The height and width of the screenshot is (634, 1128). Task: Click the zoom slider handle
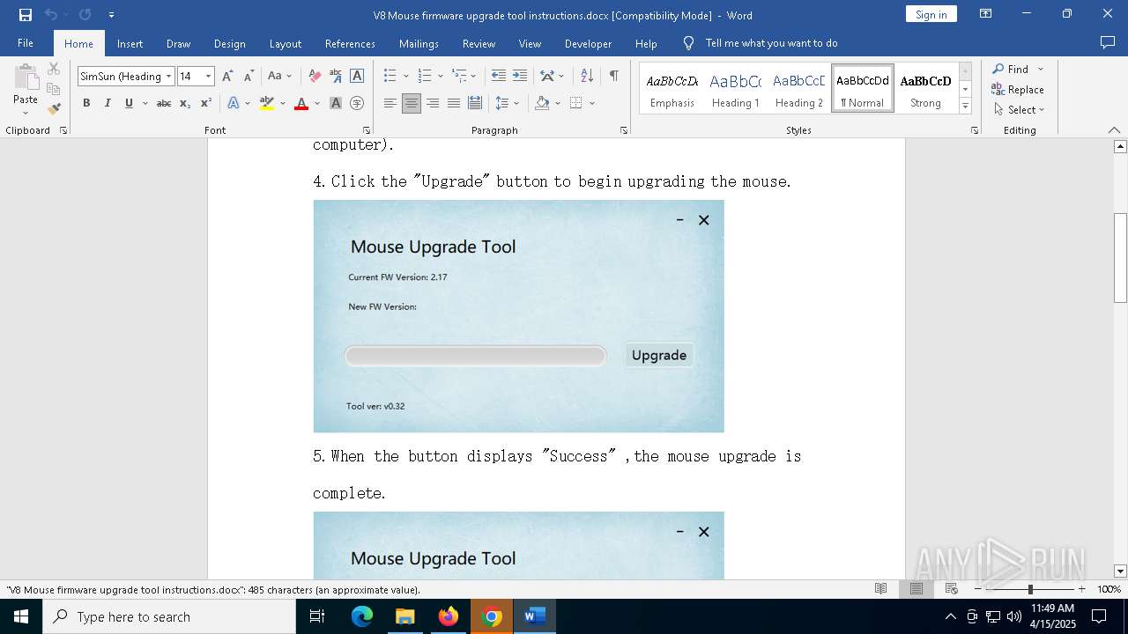coord(1030,589)
